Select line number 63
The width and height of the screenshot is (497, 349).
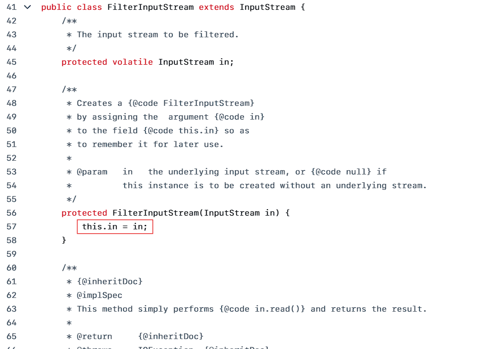click(x=11, y=309)
